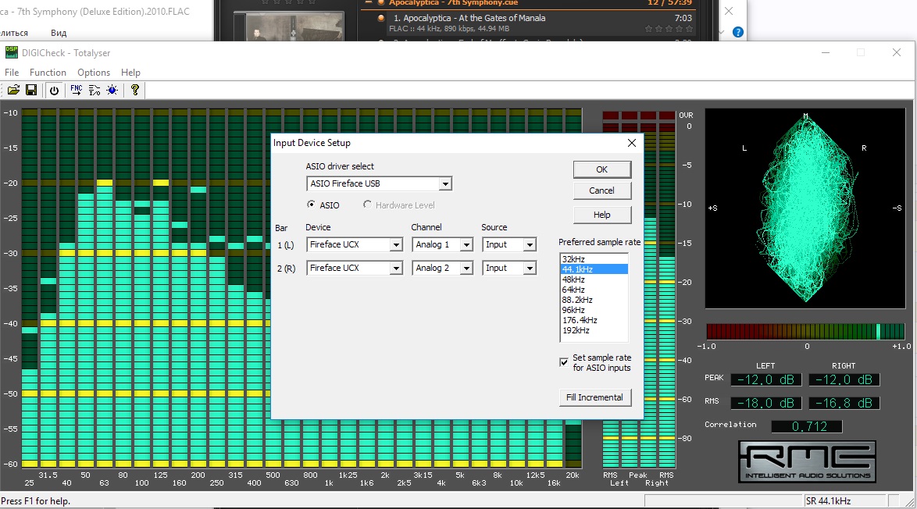Expand Device dropdown for bar 2 (R)
This screenshot has height=509, width=917.
396,269
